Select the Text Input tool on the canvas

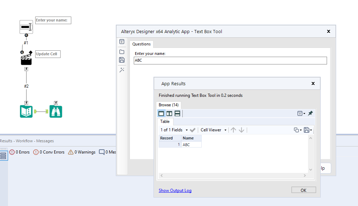[26, 26]
